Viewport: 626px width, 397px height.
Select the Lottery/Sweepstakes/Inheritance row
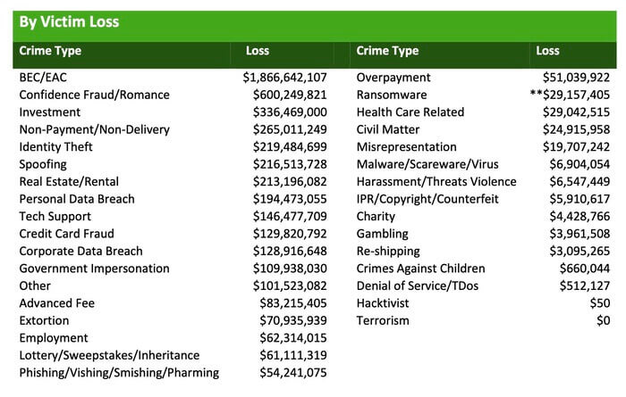[106, 355]
